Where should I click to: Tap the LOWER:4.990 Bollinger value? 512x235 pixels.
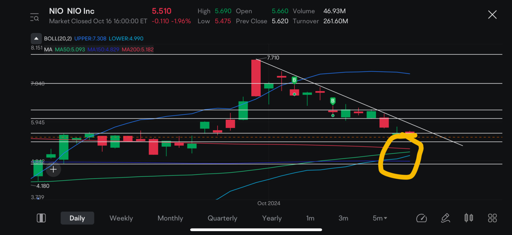point(126,39)
